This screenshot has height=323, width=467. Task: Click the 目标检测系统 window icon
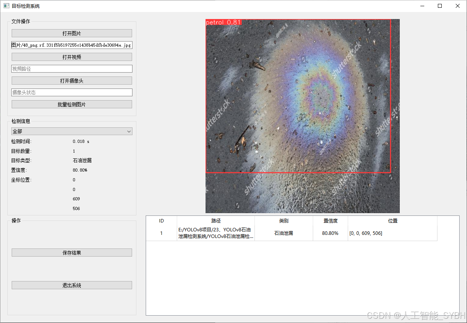(x=6, y=6)
